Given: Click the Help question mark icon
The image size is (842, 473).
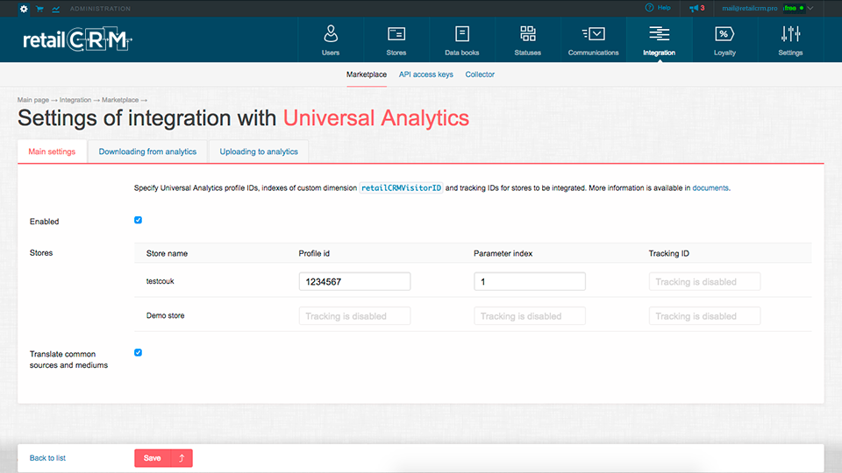Looking at the screenshot, I should pos(649,8).
